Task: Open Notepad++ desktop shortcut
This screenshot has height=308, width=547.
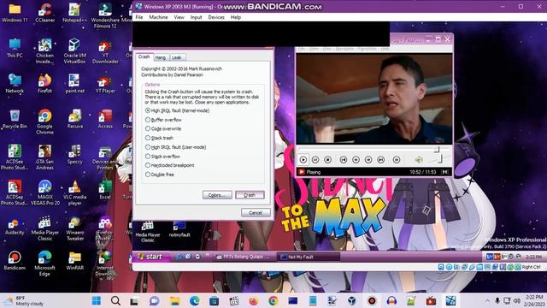Action: (74, 13)
